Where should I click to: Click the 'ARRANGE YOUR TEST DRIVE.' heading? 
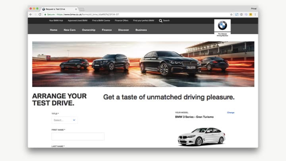pyautogui.click(x=60, y=99)
